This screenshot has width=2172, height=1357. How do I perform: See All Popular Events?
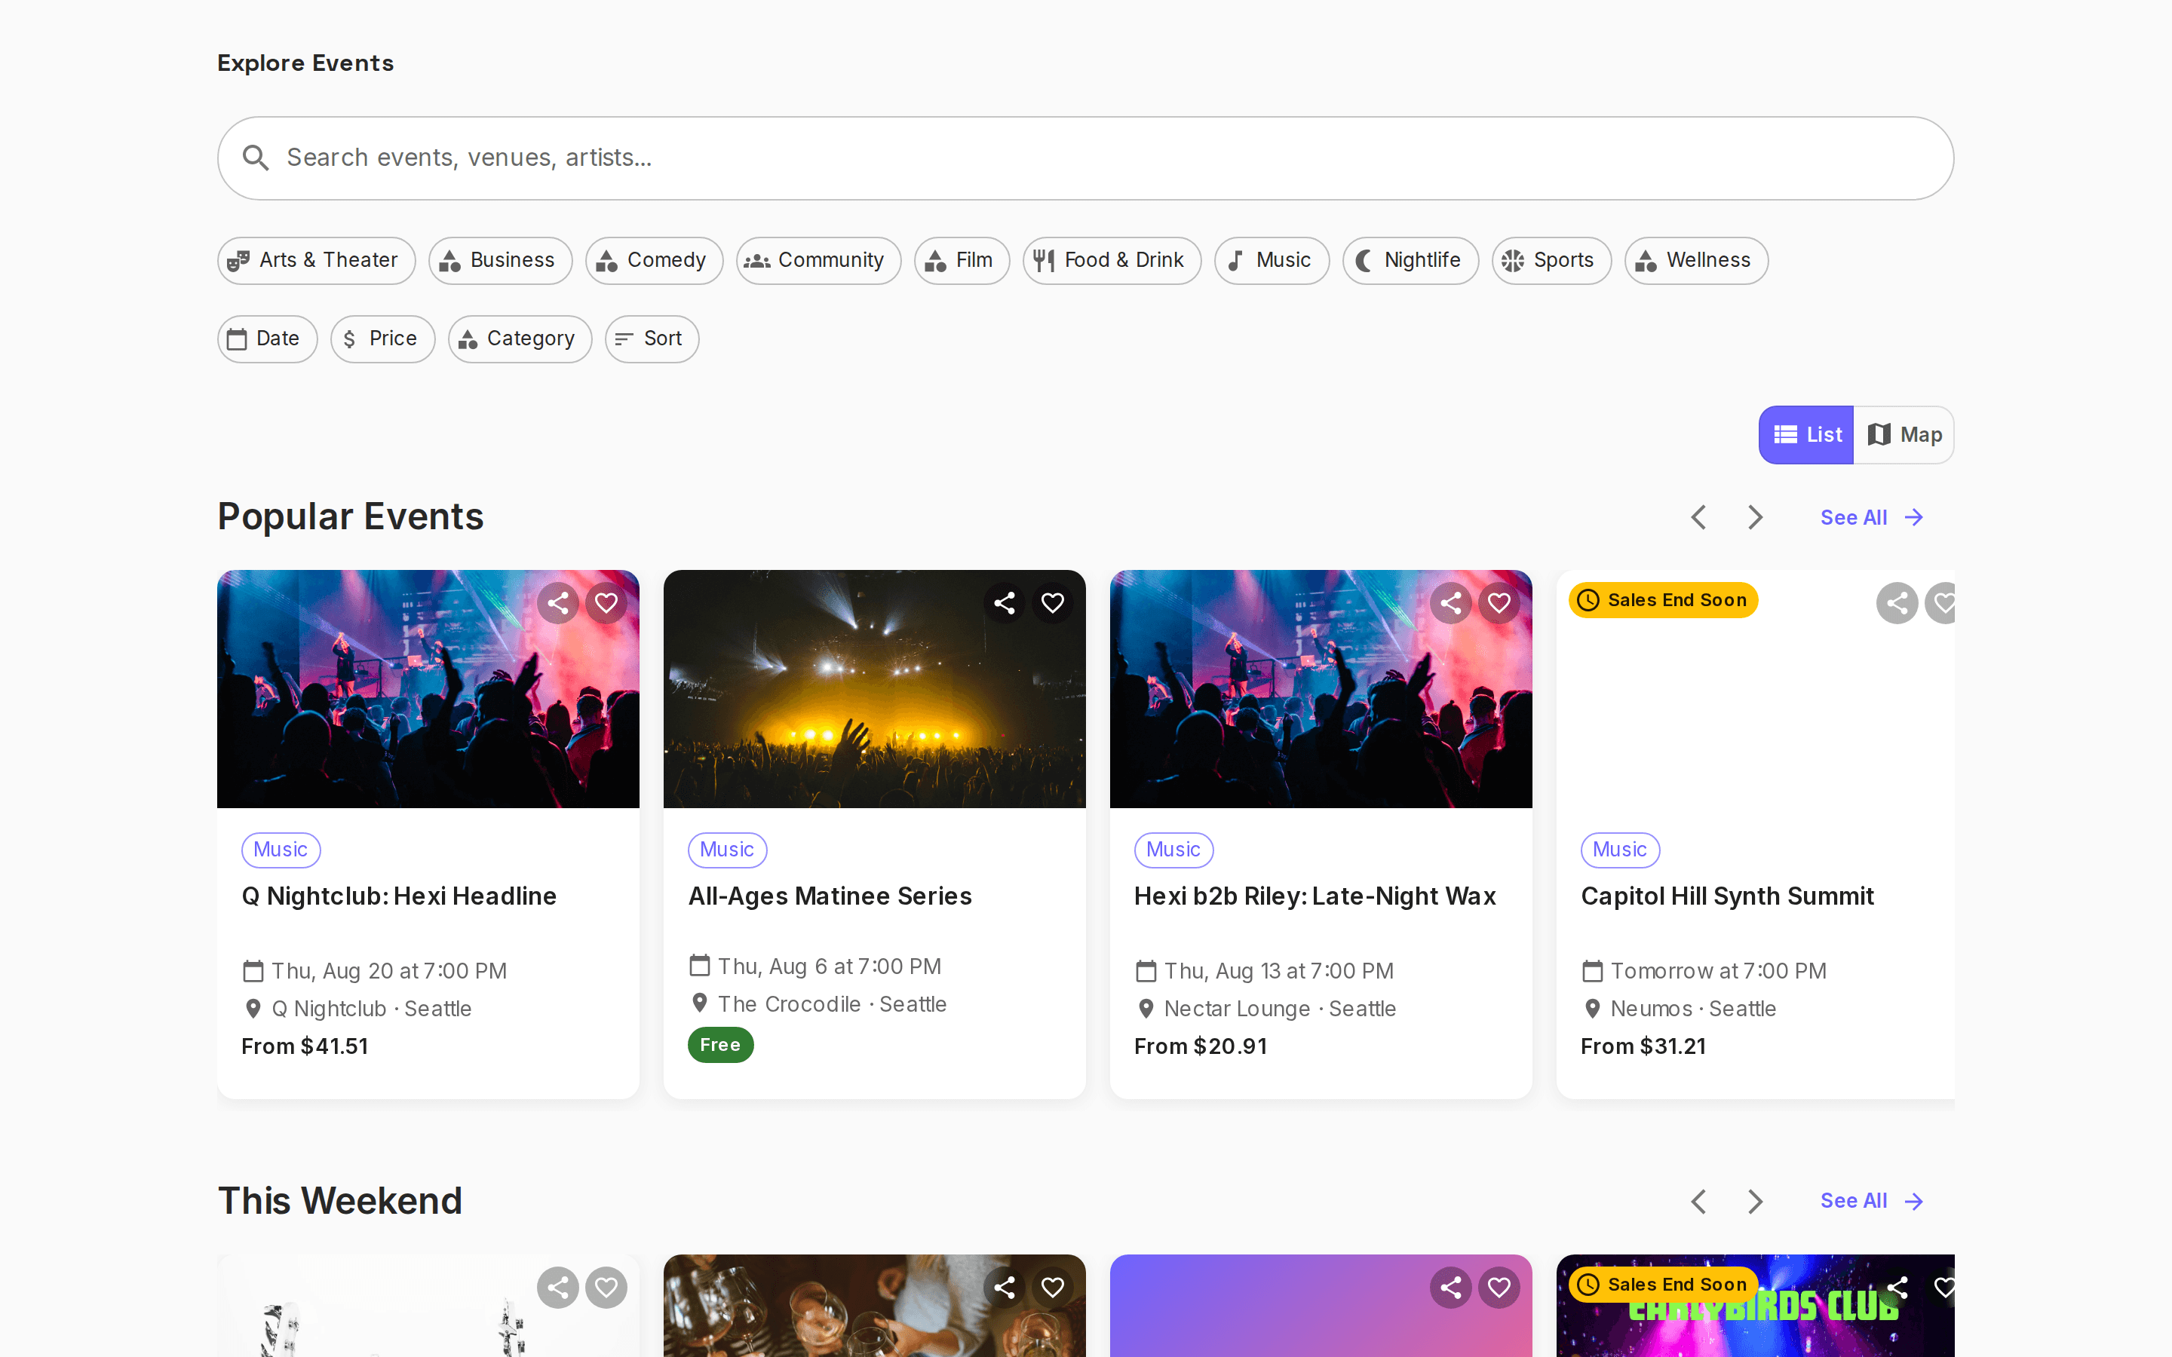1871,518
